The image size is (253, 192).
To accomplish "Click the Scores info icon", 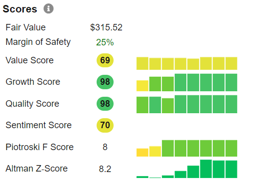I will [48, 8].
